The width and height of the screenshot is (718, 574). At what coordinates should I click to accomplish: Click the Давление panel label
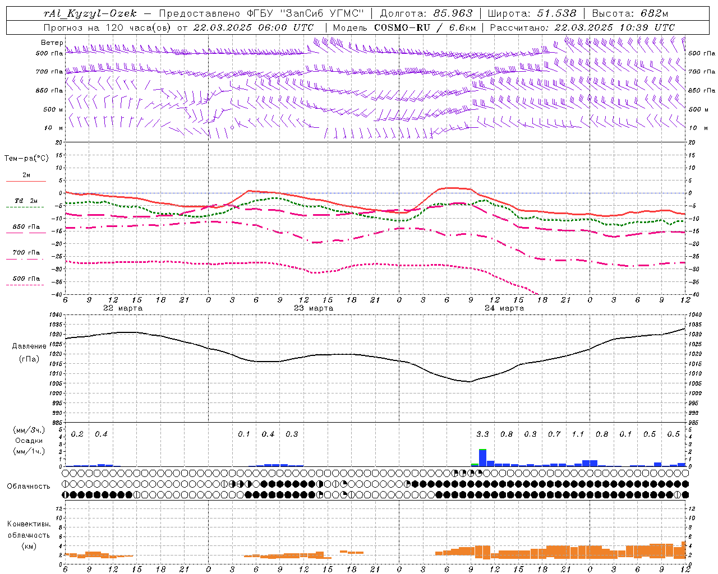tap(29, 346)
